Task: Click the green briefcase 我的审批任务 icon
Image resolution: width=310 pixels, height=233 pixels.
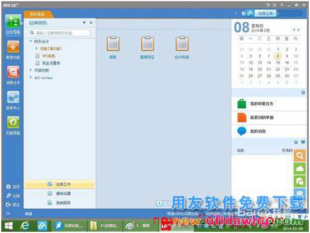Action: [x=242, y=103]
